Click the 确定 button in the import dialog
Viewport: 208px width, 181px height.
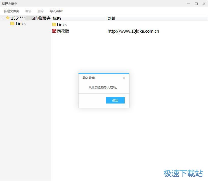[x=115, y=100]
